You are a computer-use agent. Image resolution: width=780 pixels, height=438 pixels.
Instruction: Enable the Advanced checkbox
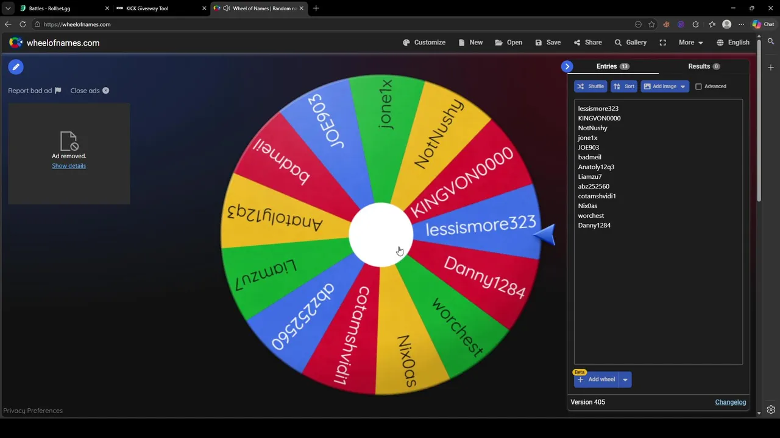click(x=698, y=86)
